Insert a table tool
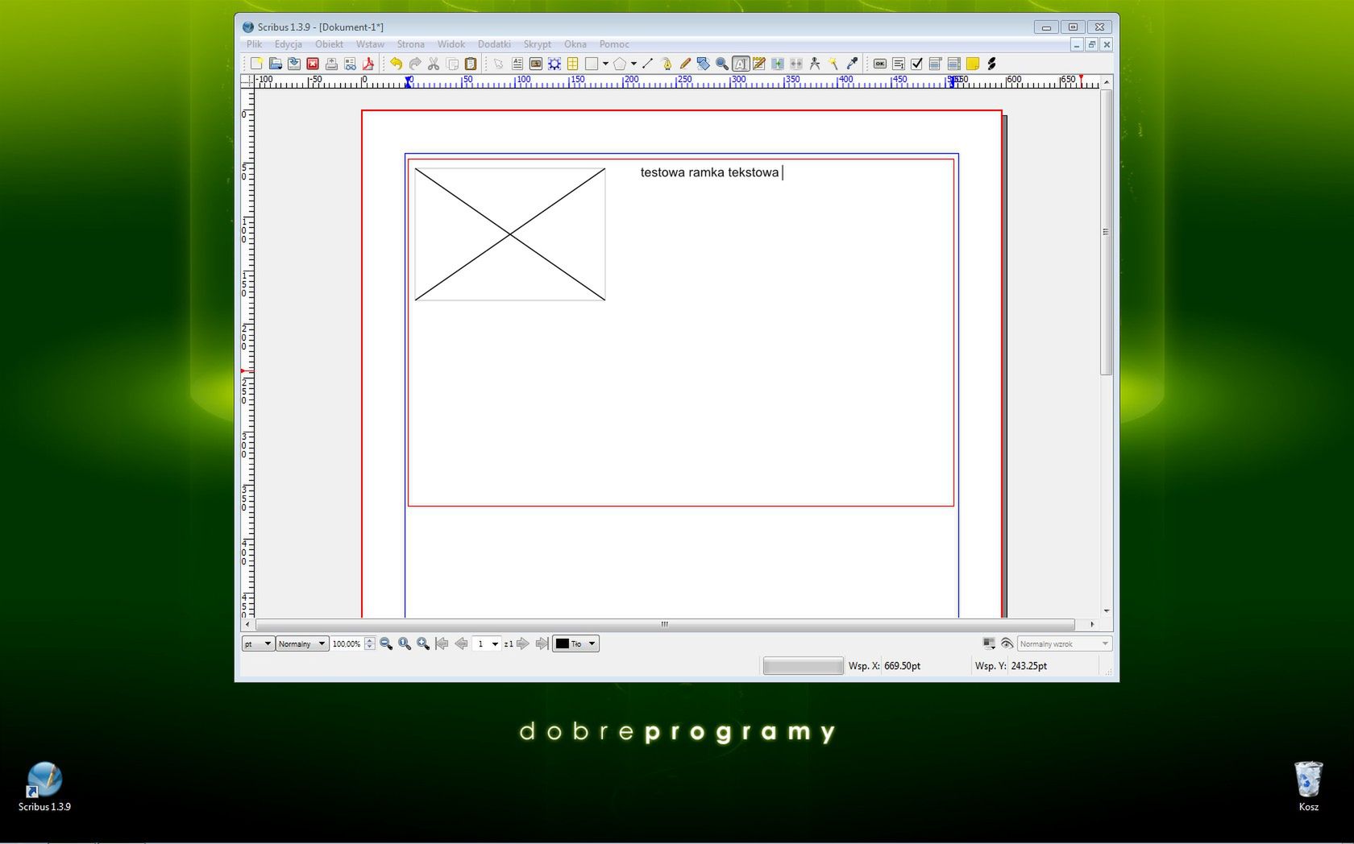The width and height of the screenshot is (1354, 844). coord(573,64)
